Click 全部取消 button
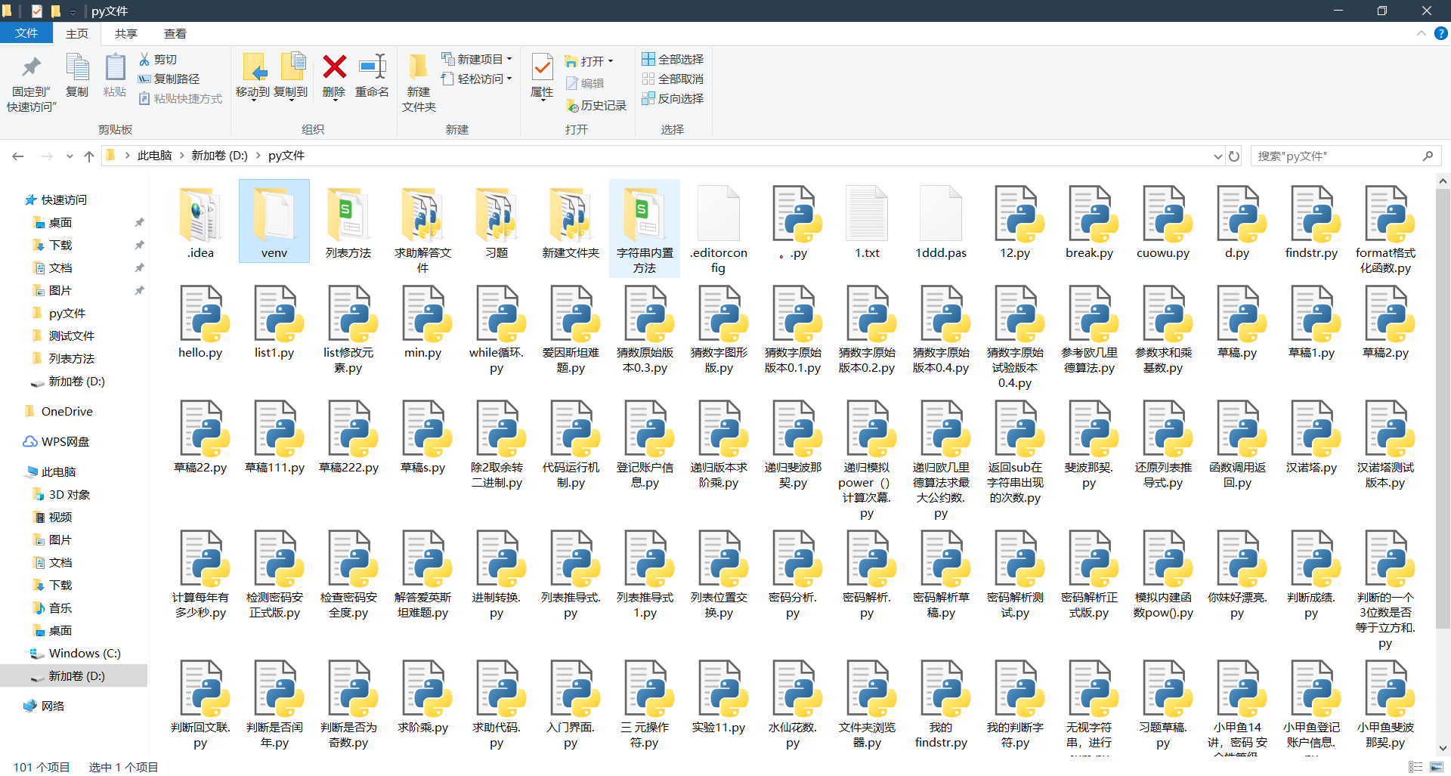The height and width of the screenshot is (776, 1451). point(673,79)
